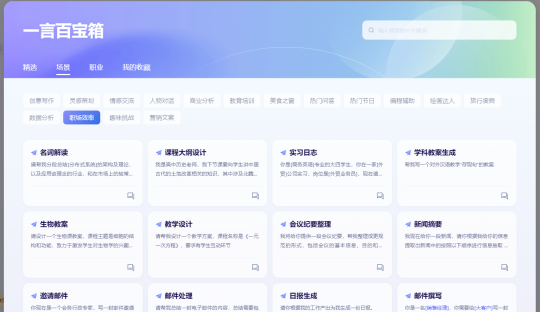Click the chat icon on 名词解读 card
Screen dimensions: 540x312
click(130, 195)
